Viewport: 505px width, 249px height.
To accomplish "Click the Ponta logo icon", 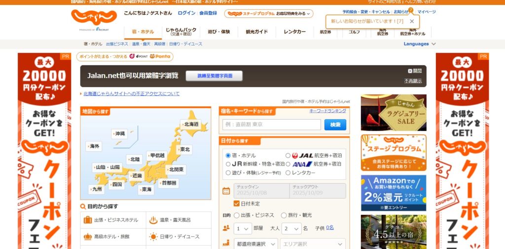I will (x=160, y=56).
